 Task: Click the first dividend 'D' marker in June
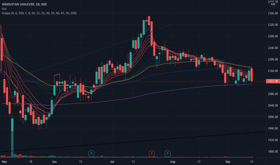coord(91,153)
